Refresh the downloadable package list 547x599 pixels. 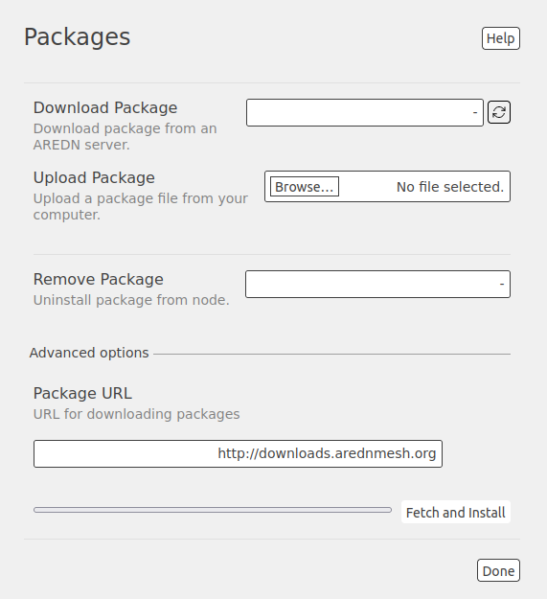point(499,112)
